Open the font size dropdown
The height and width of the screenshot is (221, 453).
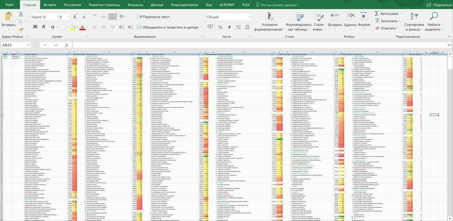[68, 17]
